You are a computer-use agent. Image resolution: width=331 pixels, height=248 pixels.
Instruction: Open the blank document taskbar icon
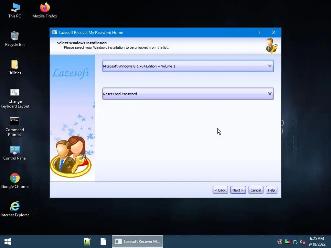(x=103, y=242)
